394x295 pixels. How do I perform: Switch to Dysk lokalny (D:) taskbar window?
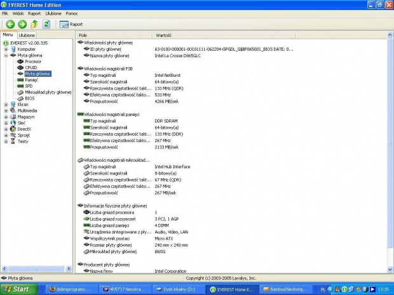pos(178,289)
